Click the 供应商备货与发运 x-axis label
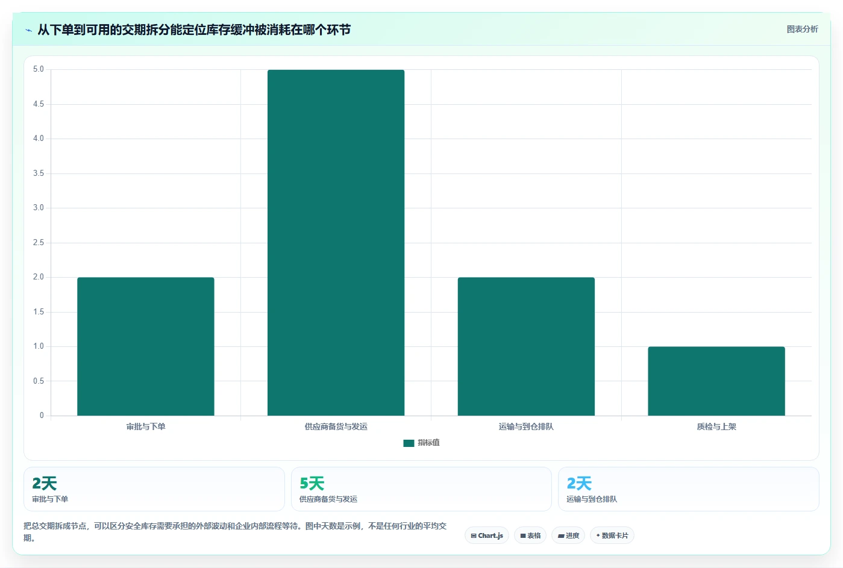 [336, 426]
